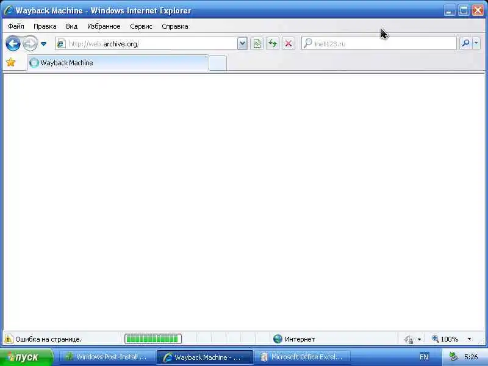Image resolution: width=488 pixels, height=366 pixels.
Task: Switch to Wayback Machine taskbar button
Action: click(204, 357)
